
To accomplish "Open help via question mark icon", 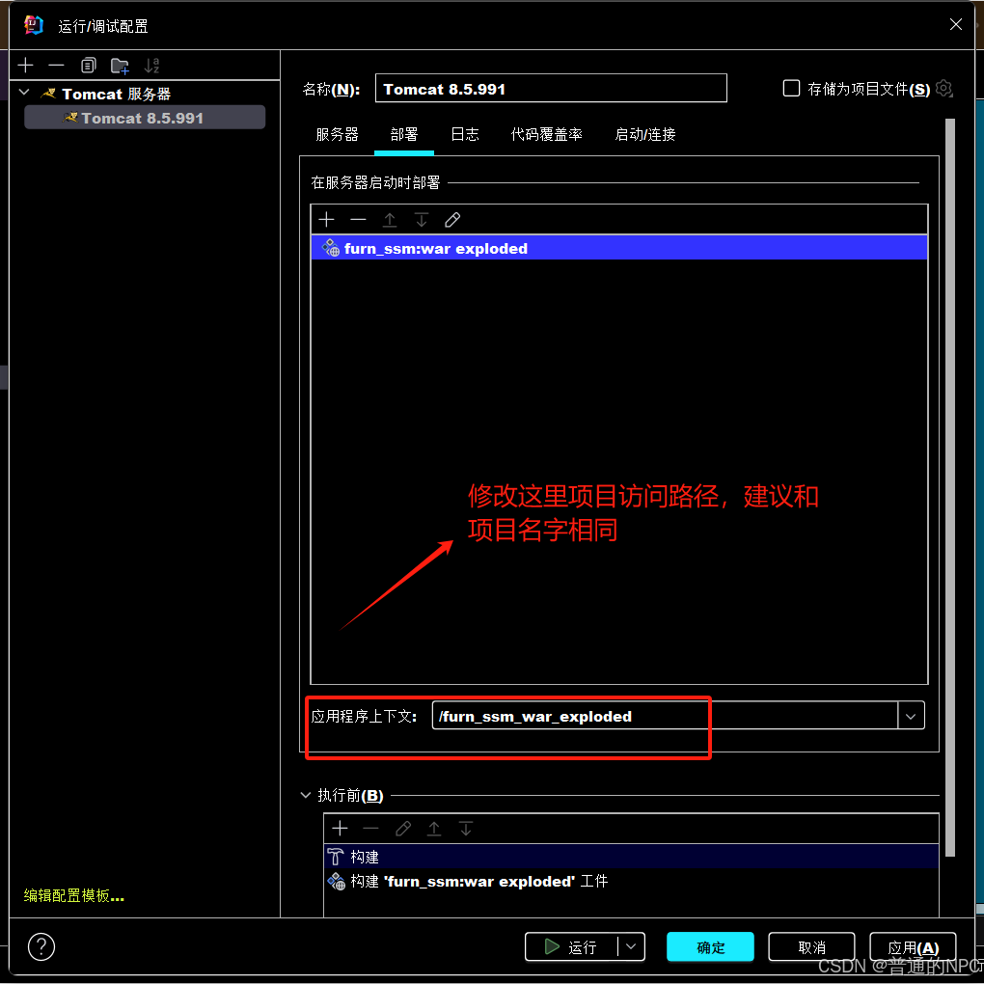I will coord(41,946).
